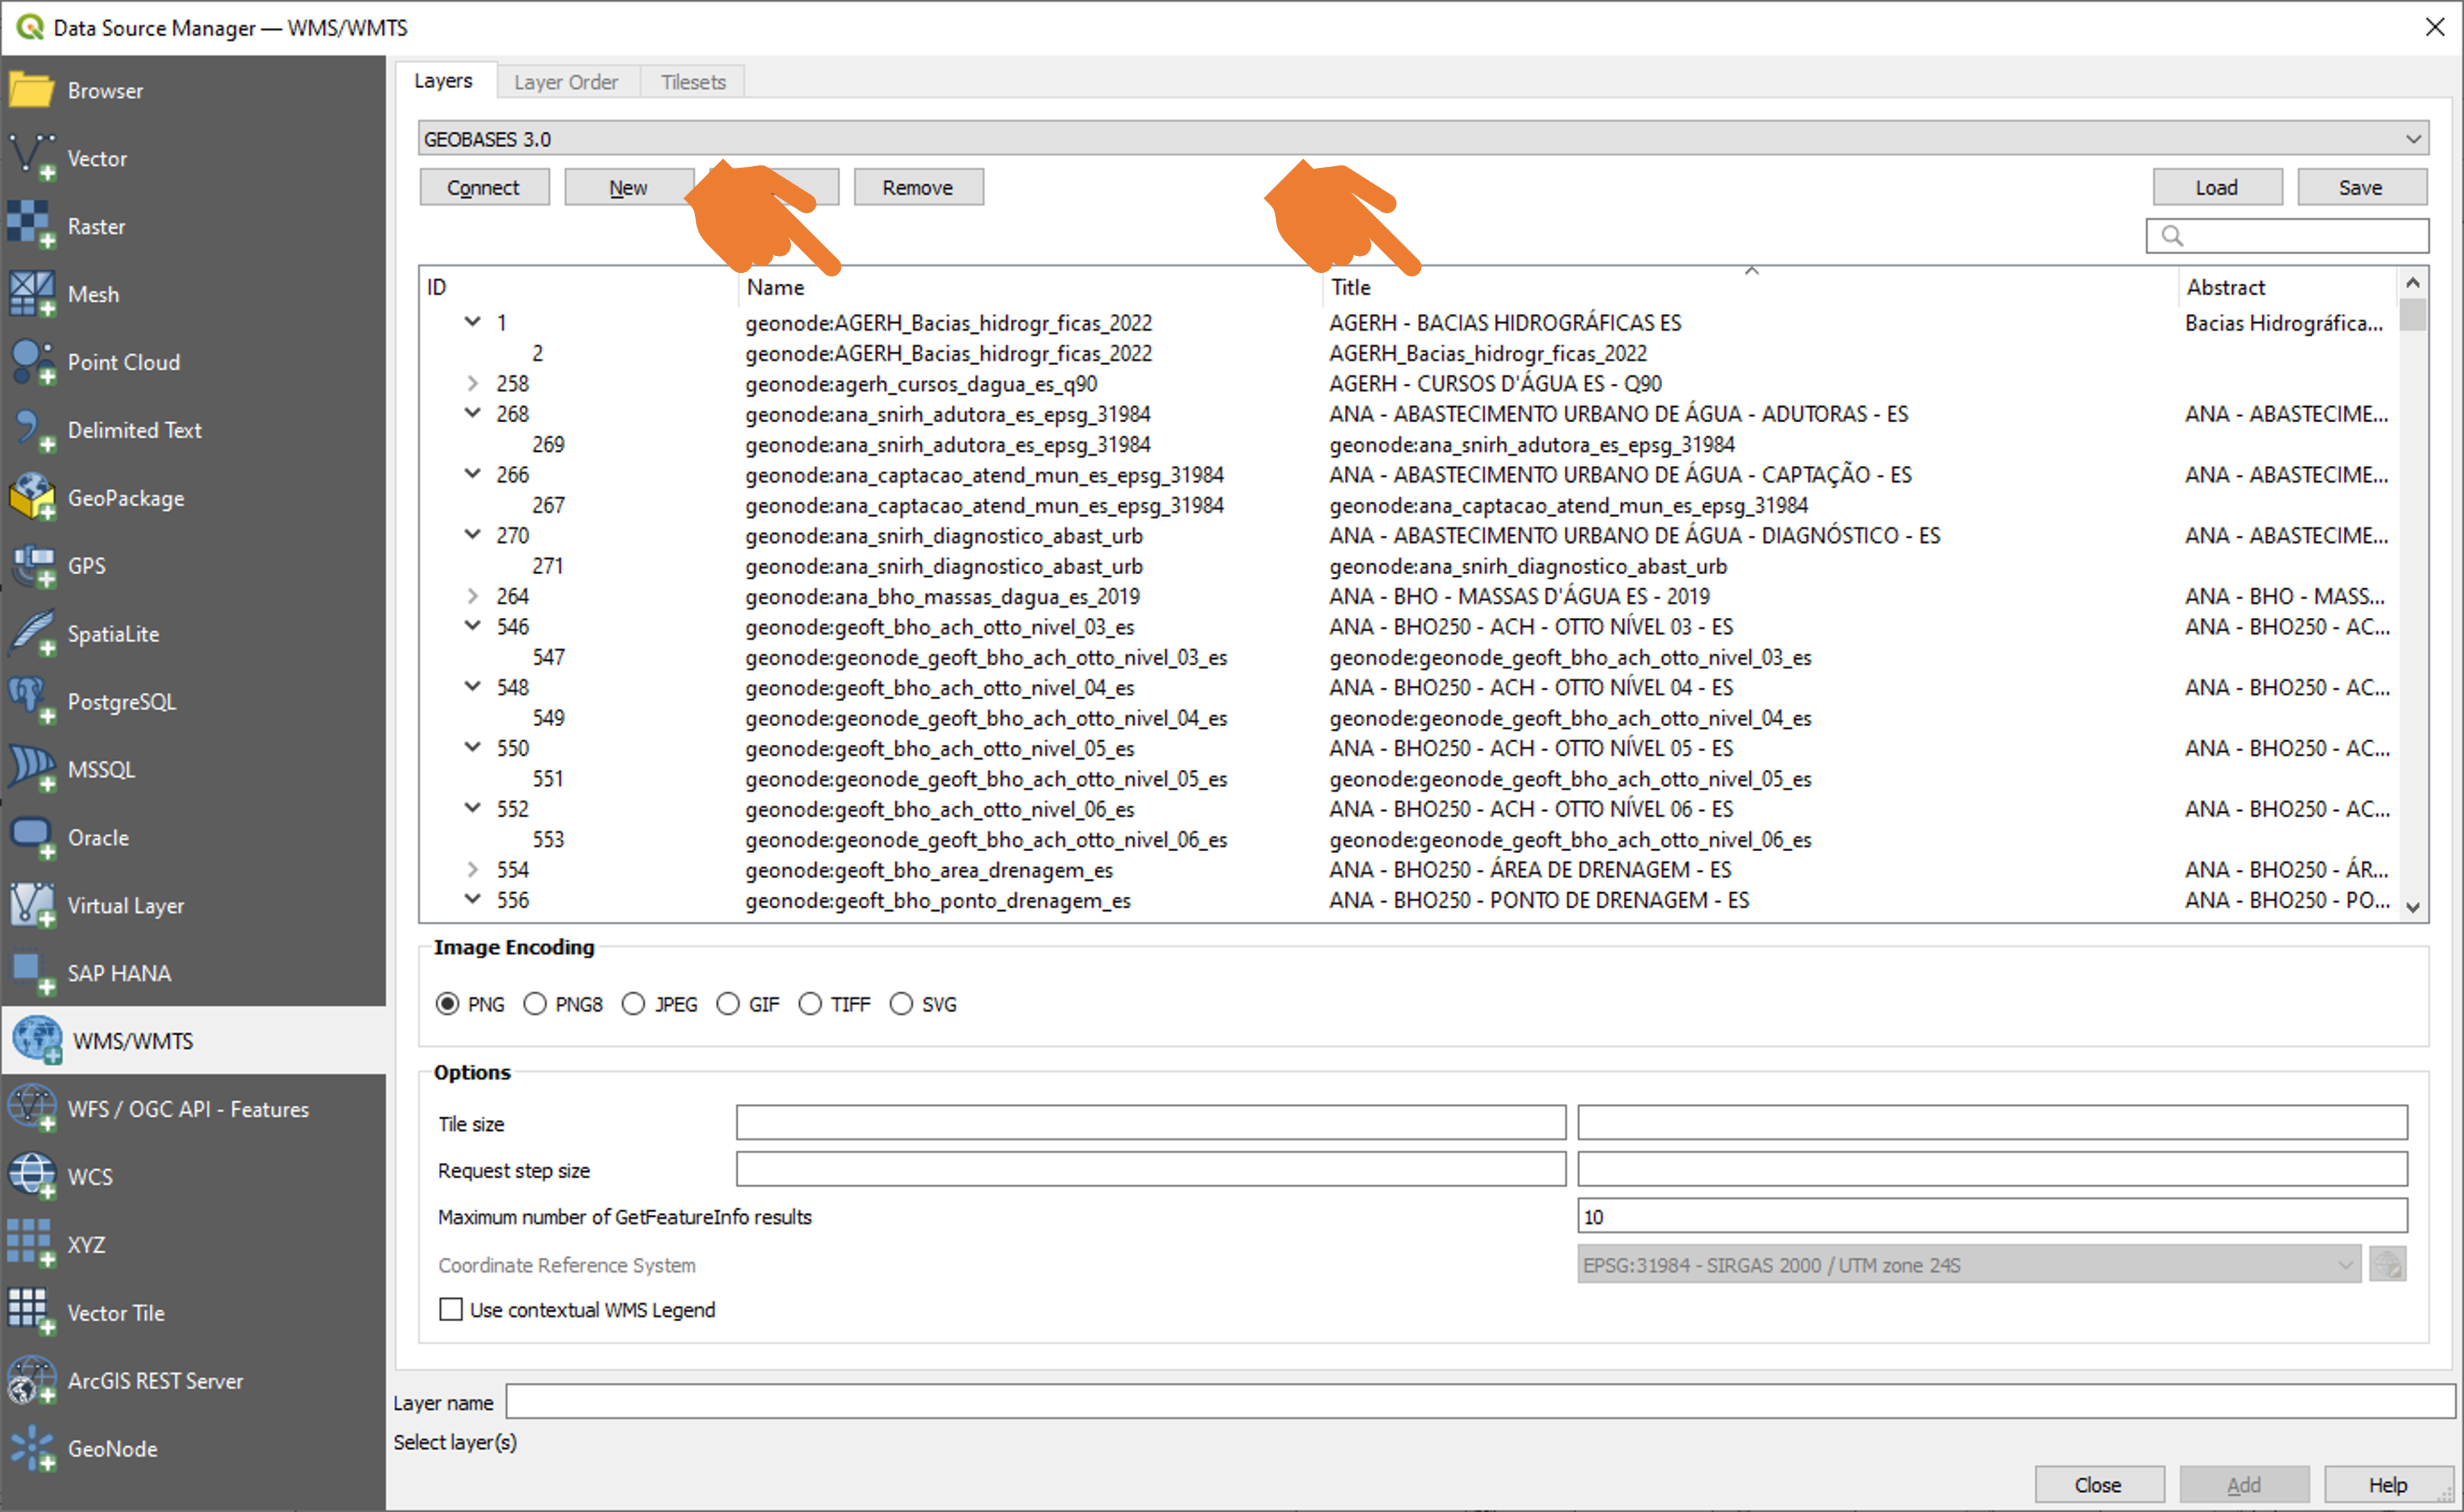Collapse layer row ID 266
The width and height of the screenshot is (2464, 1512).
point(473,474)
